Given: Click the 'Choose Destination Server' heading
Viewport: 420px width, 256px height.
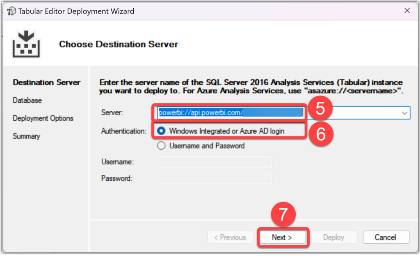Looking at the screenshot, I should [x=119, y=44].
